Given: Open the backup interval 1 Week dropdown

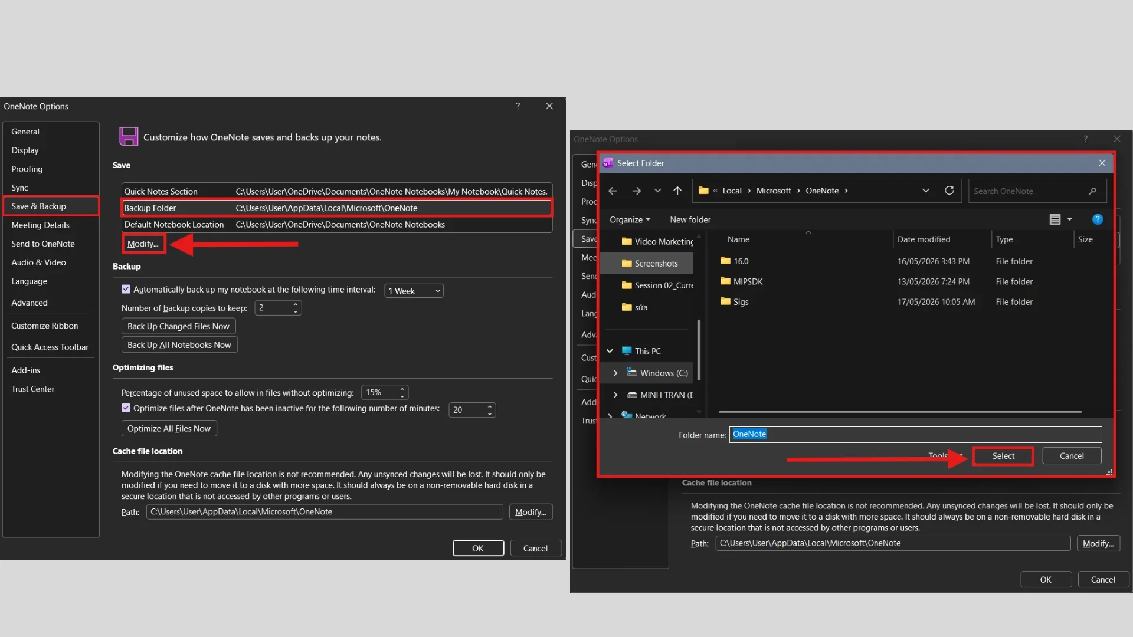Looking at the screenshot, I should click(x=414, y=291).
